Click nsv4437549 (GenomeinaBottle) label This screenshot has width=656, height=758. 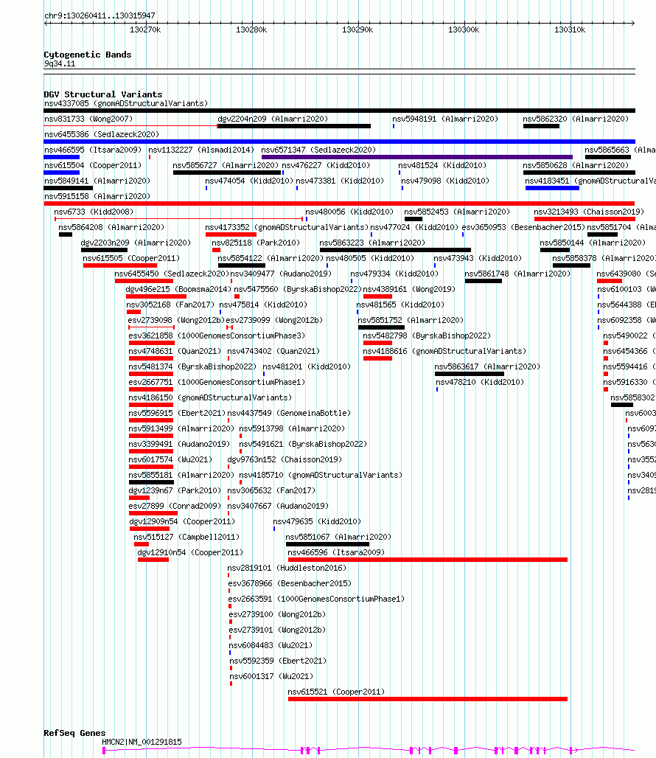click(x=289, y=413)
